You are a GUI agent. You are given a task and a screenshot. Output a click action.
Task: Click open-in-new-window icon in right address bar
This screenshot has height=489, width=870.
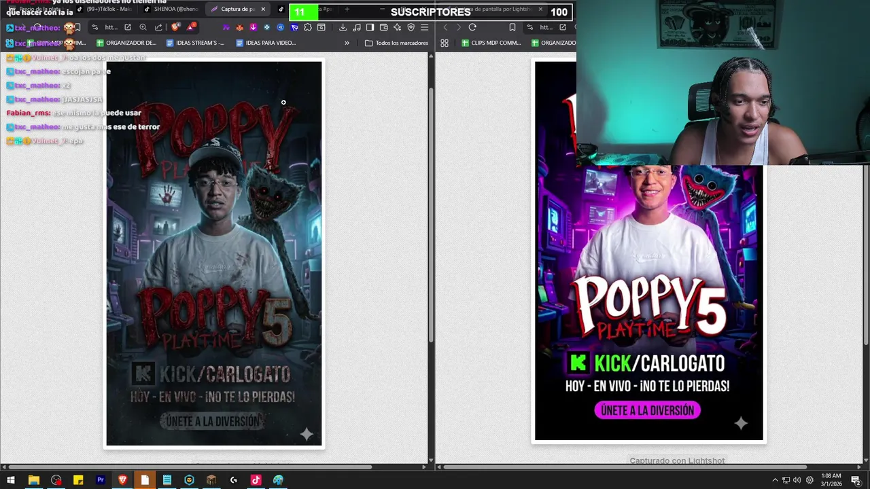(563, 27)
